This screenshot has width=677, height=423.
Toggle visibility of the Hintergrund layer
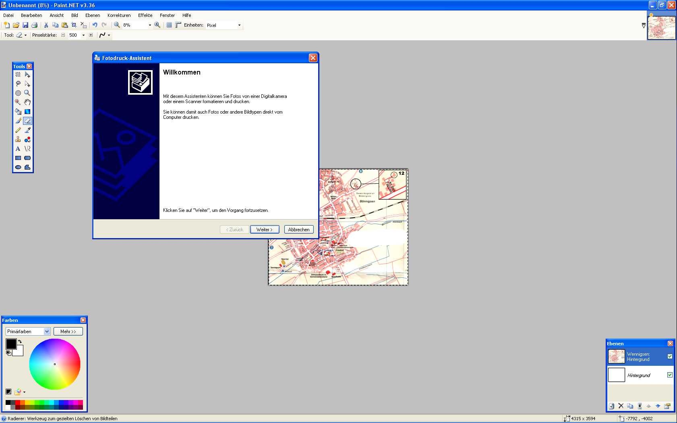(x=670, y=375)
